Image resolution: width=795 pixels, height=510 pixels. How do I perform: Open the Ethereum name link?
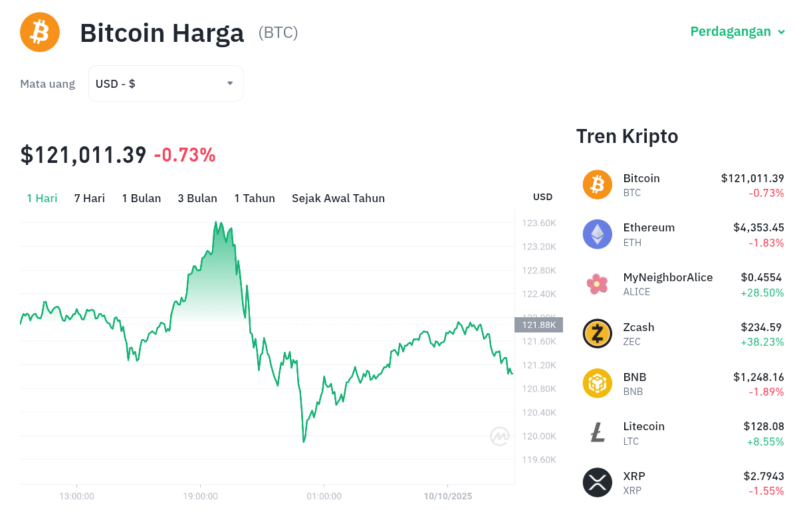point(649,227)
